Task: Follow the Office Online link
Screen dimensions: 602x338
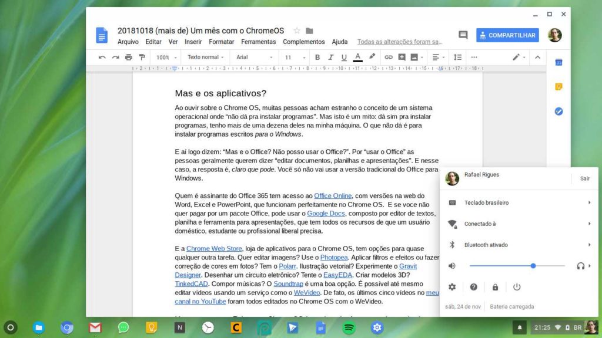Action: click(333, 196)
